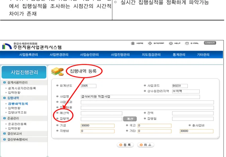Expand the 준공관리 sidebar section
Viewport: 226px width, 157px height.
pyautogui.click(x=13, y=118)
